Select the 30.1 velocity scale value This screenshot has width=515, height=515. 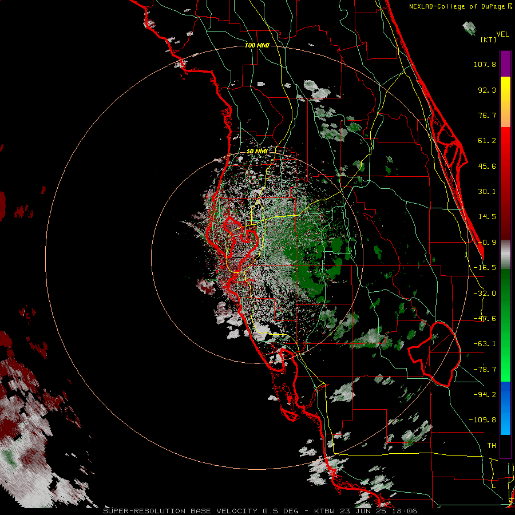click(x=487, y=192)
